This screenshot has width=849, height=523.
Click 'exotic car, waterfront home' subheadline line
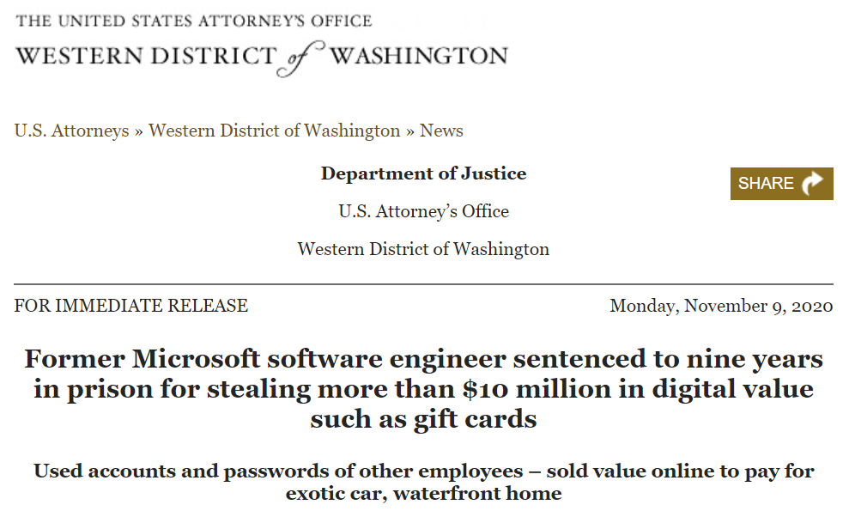[424, 494]
